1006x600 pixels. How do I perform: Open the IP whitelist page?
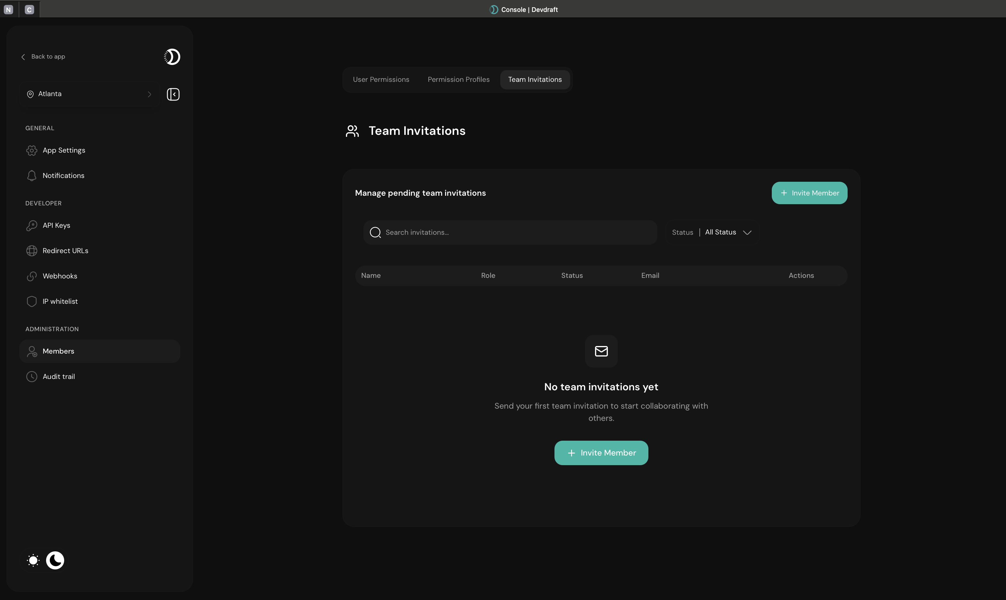click(60, 301)
